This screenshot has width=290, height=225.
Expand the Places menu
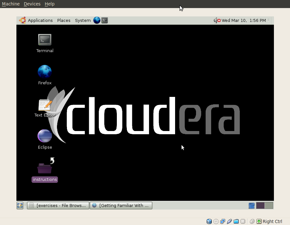pos(64,20)
